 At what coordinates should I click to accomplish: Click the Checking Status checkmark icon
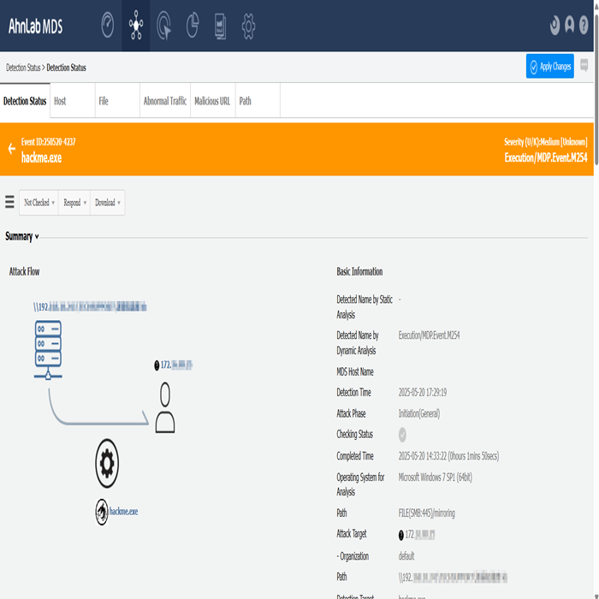coord(402,435)
